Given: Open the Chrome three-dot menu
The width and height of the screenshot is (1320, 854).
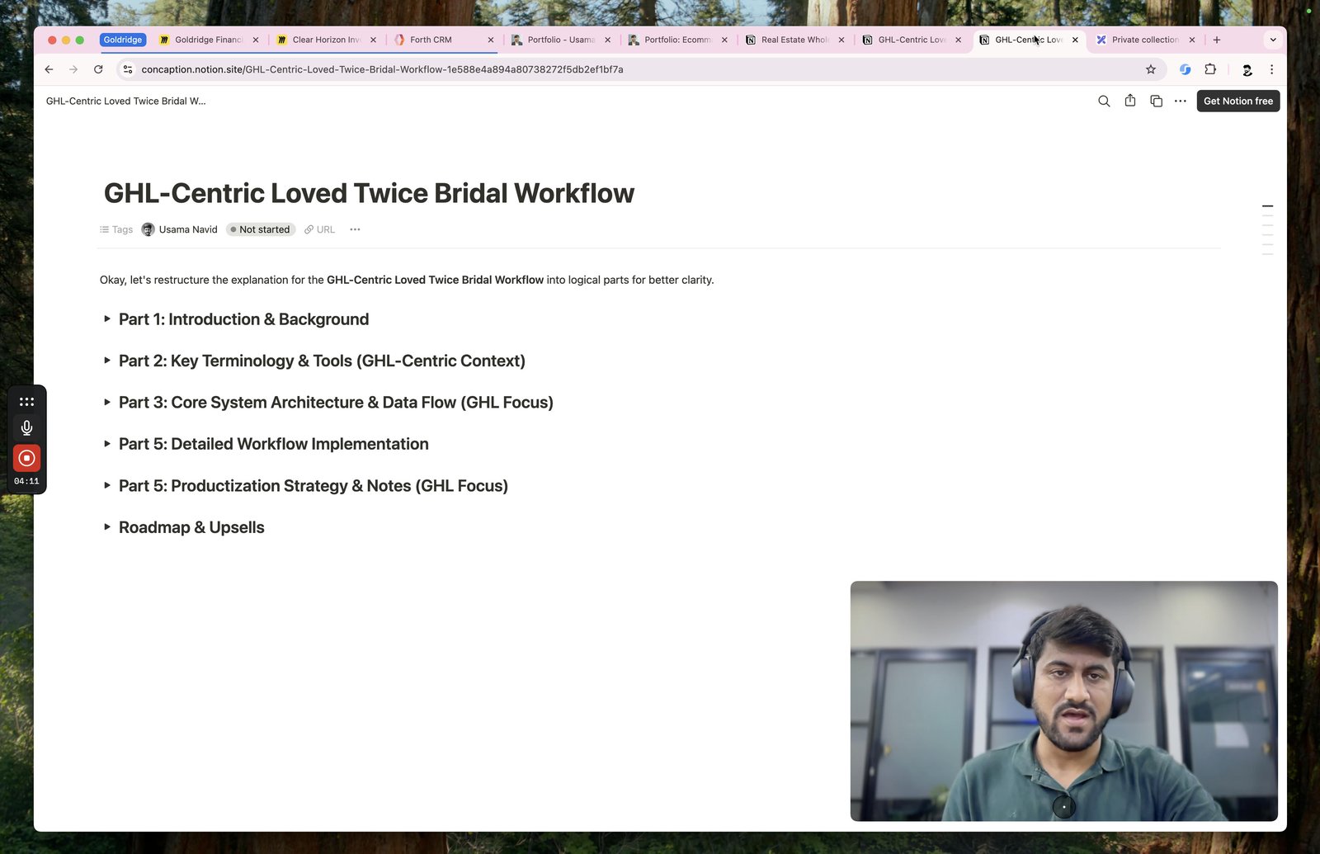Looking at the screenshot, I should point(1271,69).
